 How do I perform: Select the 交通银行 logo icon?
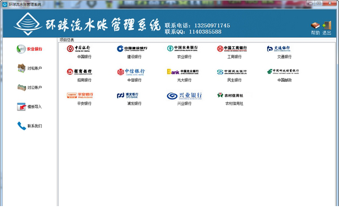point(279,49)
